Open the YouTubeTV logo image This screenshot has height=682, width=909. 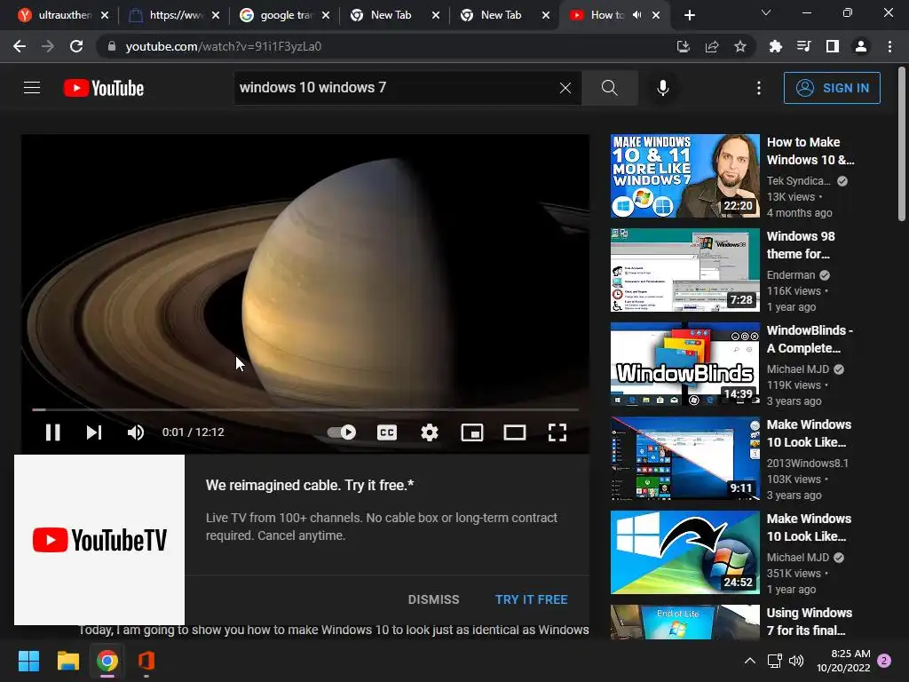point(99,539)
